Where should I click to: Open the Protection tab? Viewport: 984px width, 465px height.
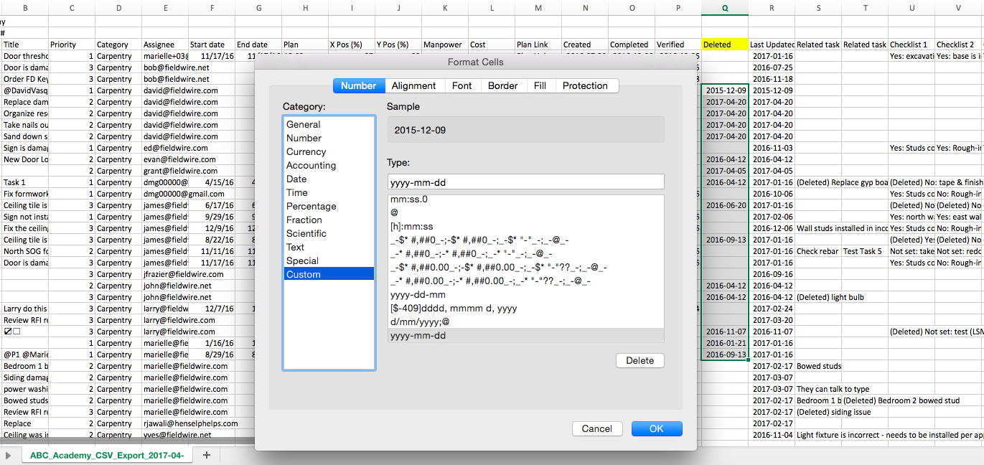584,85
